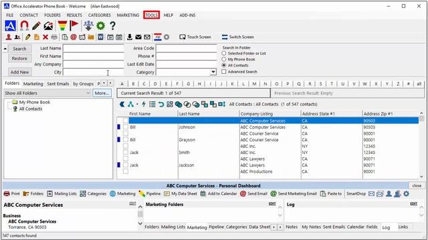Click Add to Calendar in dashboard toolbar
Screen dimensions: 428x240
click(x=219, y=194)
